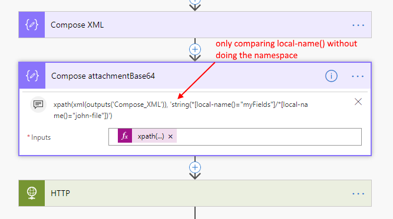Click the HTTP action globe icon
This screenshot has height=219, width=393.
32,193
